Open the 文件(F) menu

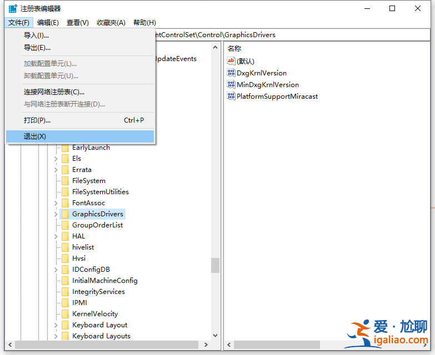click(19, 22)
